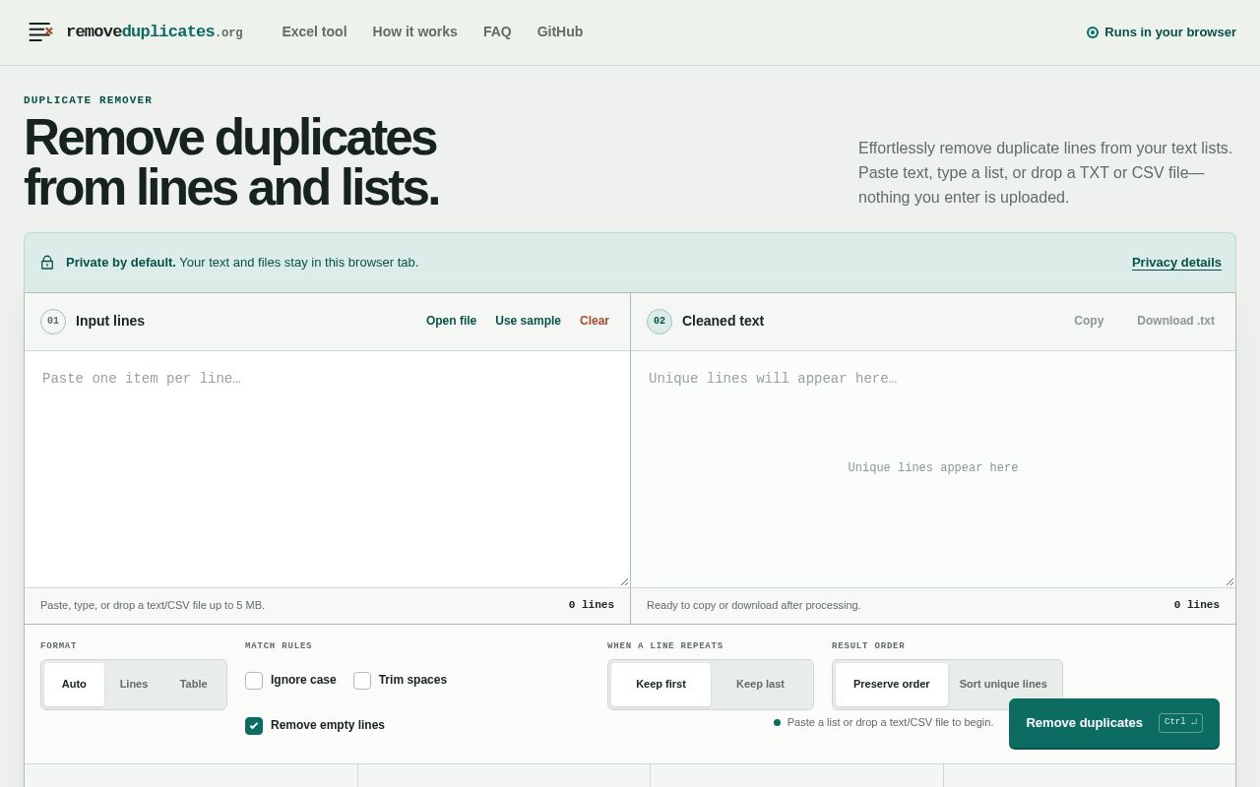Copy the cleaned text
The width and height of the screenshot is (1260, 787).
1089,321
